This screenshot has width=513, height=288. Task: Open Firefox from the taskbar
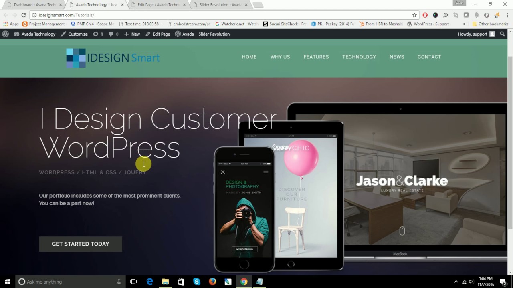tap(212, 282)
